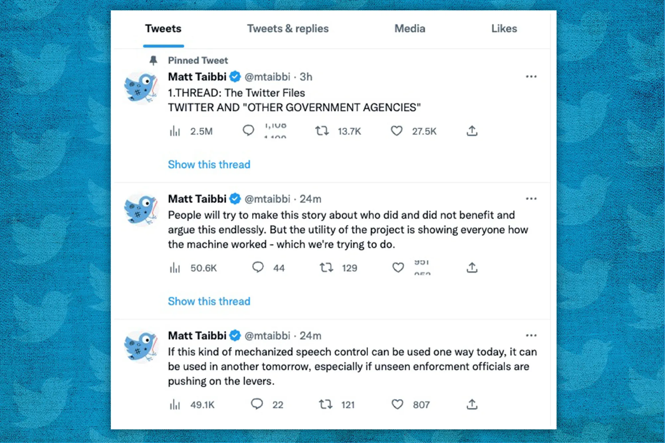
Task: Share the pinned tweet
Action: coord(472,131)
